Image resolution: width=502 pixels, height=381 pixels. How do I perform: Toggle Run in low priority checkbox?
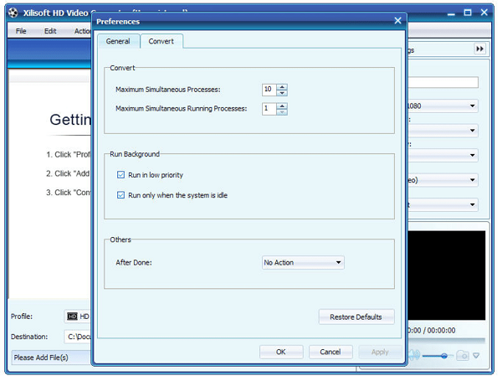pyautogui.click(x=121, y=176)
